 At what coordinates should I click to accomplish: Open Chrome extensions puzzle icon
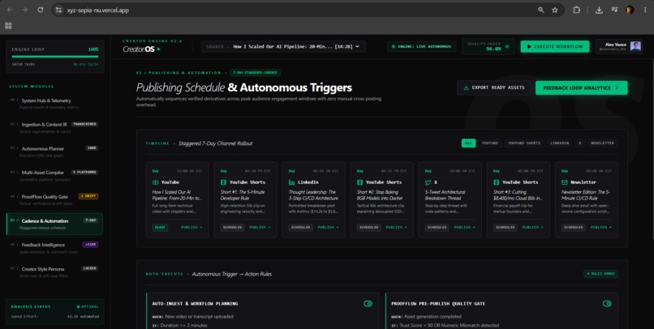576,10
